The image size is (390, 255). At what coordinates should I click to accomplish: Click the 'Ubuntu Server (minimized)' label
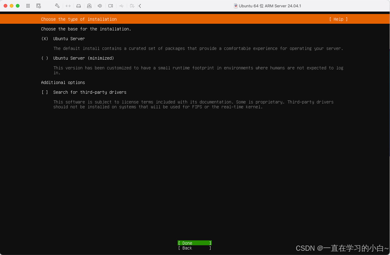point(84,58)
